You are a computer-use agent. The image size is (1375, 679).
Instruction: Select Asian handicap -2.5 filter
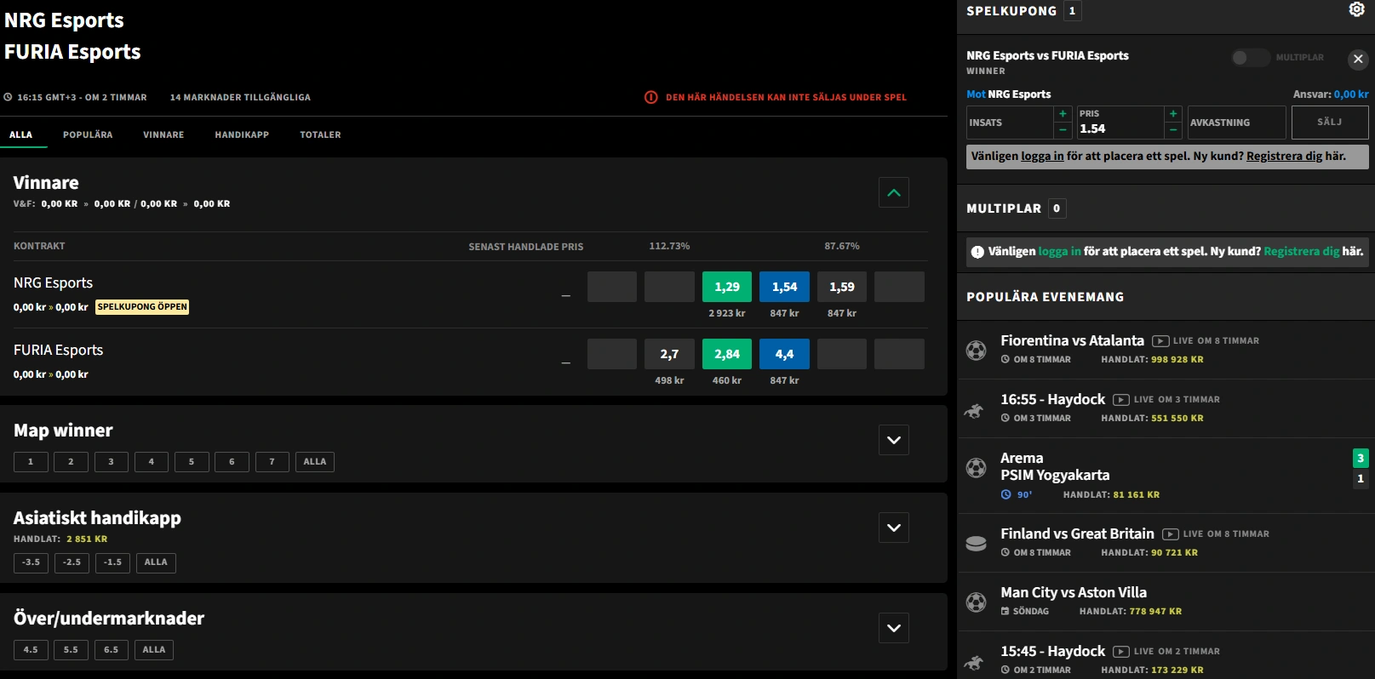point(72,562)
